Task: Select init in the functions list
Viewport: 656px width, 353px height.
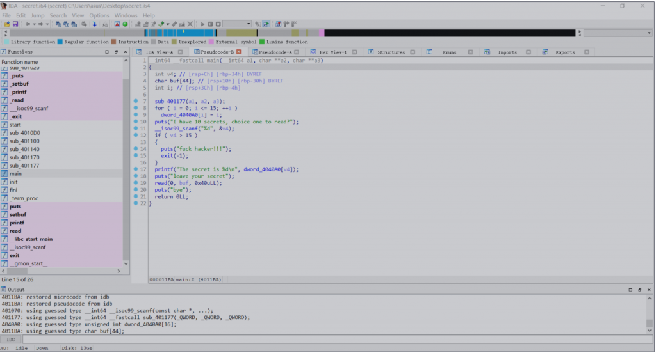Action: pos(61,182)
